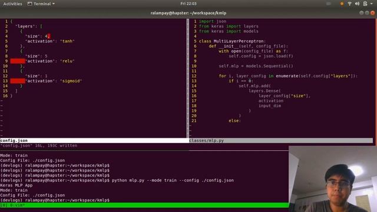Screen dimensions: 377x212
Task: Click the tmux window 0:vim status bar
Action: coord(144,205)
